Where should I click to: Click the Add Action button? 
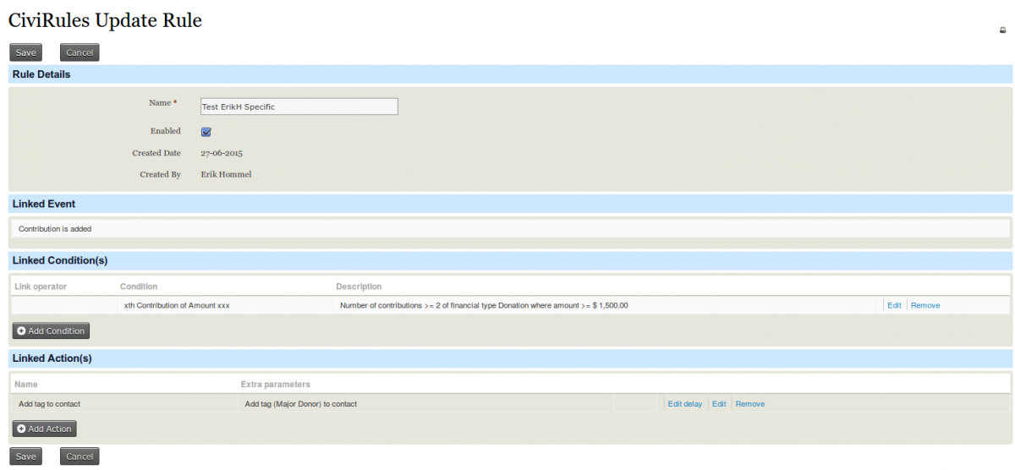pyautogui.click(x=44, y=429)
